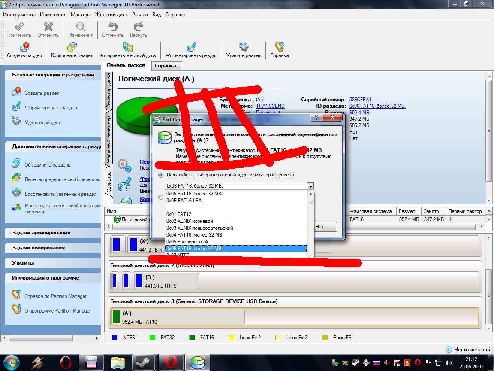Open the folder icon on the taskbar

[118, 362]
